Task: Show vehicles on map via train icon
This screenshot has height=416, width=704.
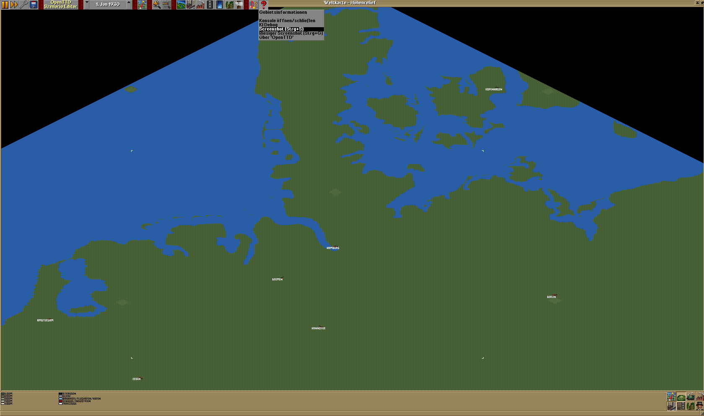Action: pos(690,397)
